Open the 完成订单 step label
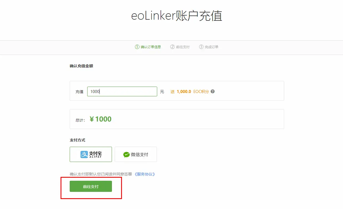This screenshot has width=343, height=209. point(212,47)
